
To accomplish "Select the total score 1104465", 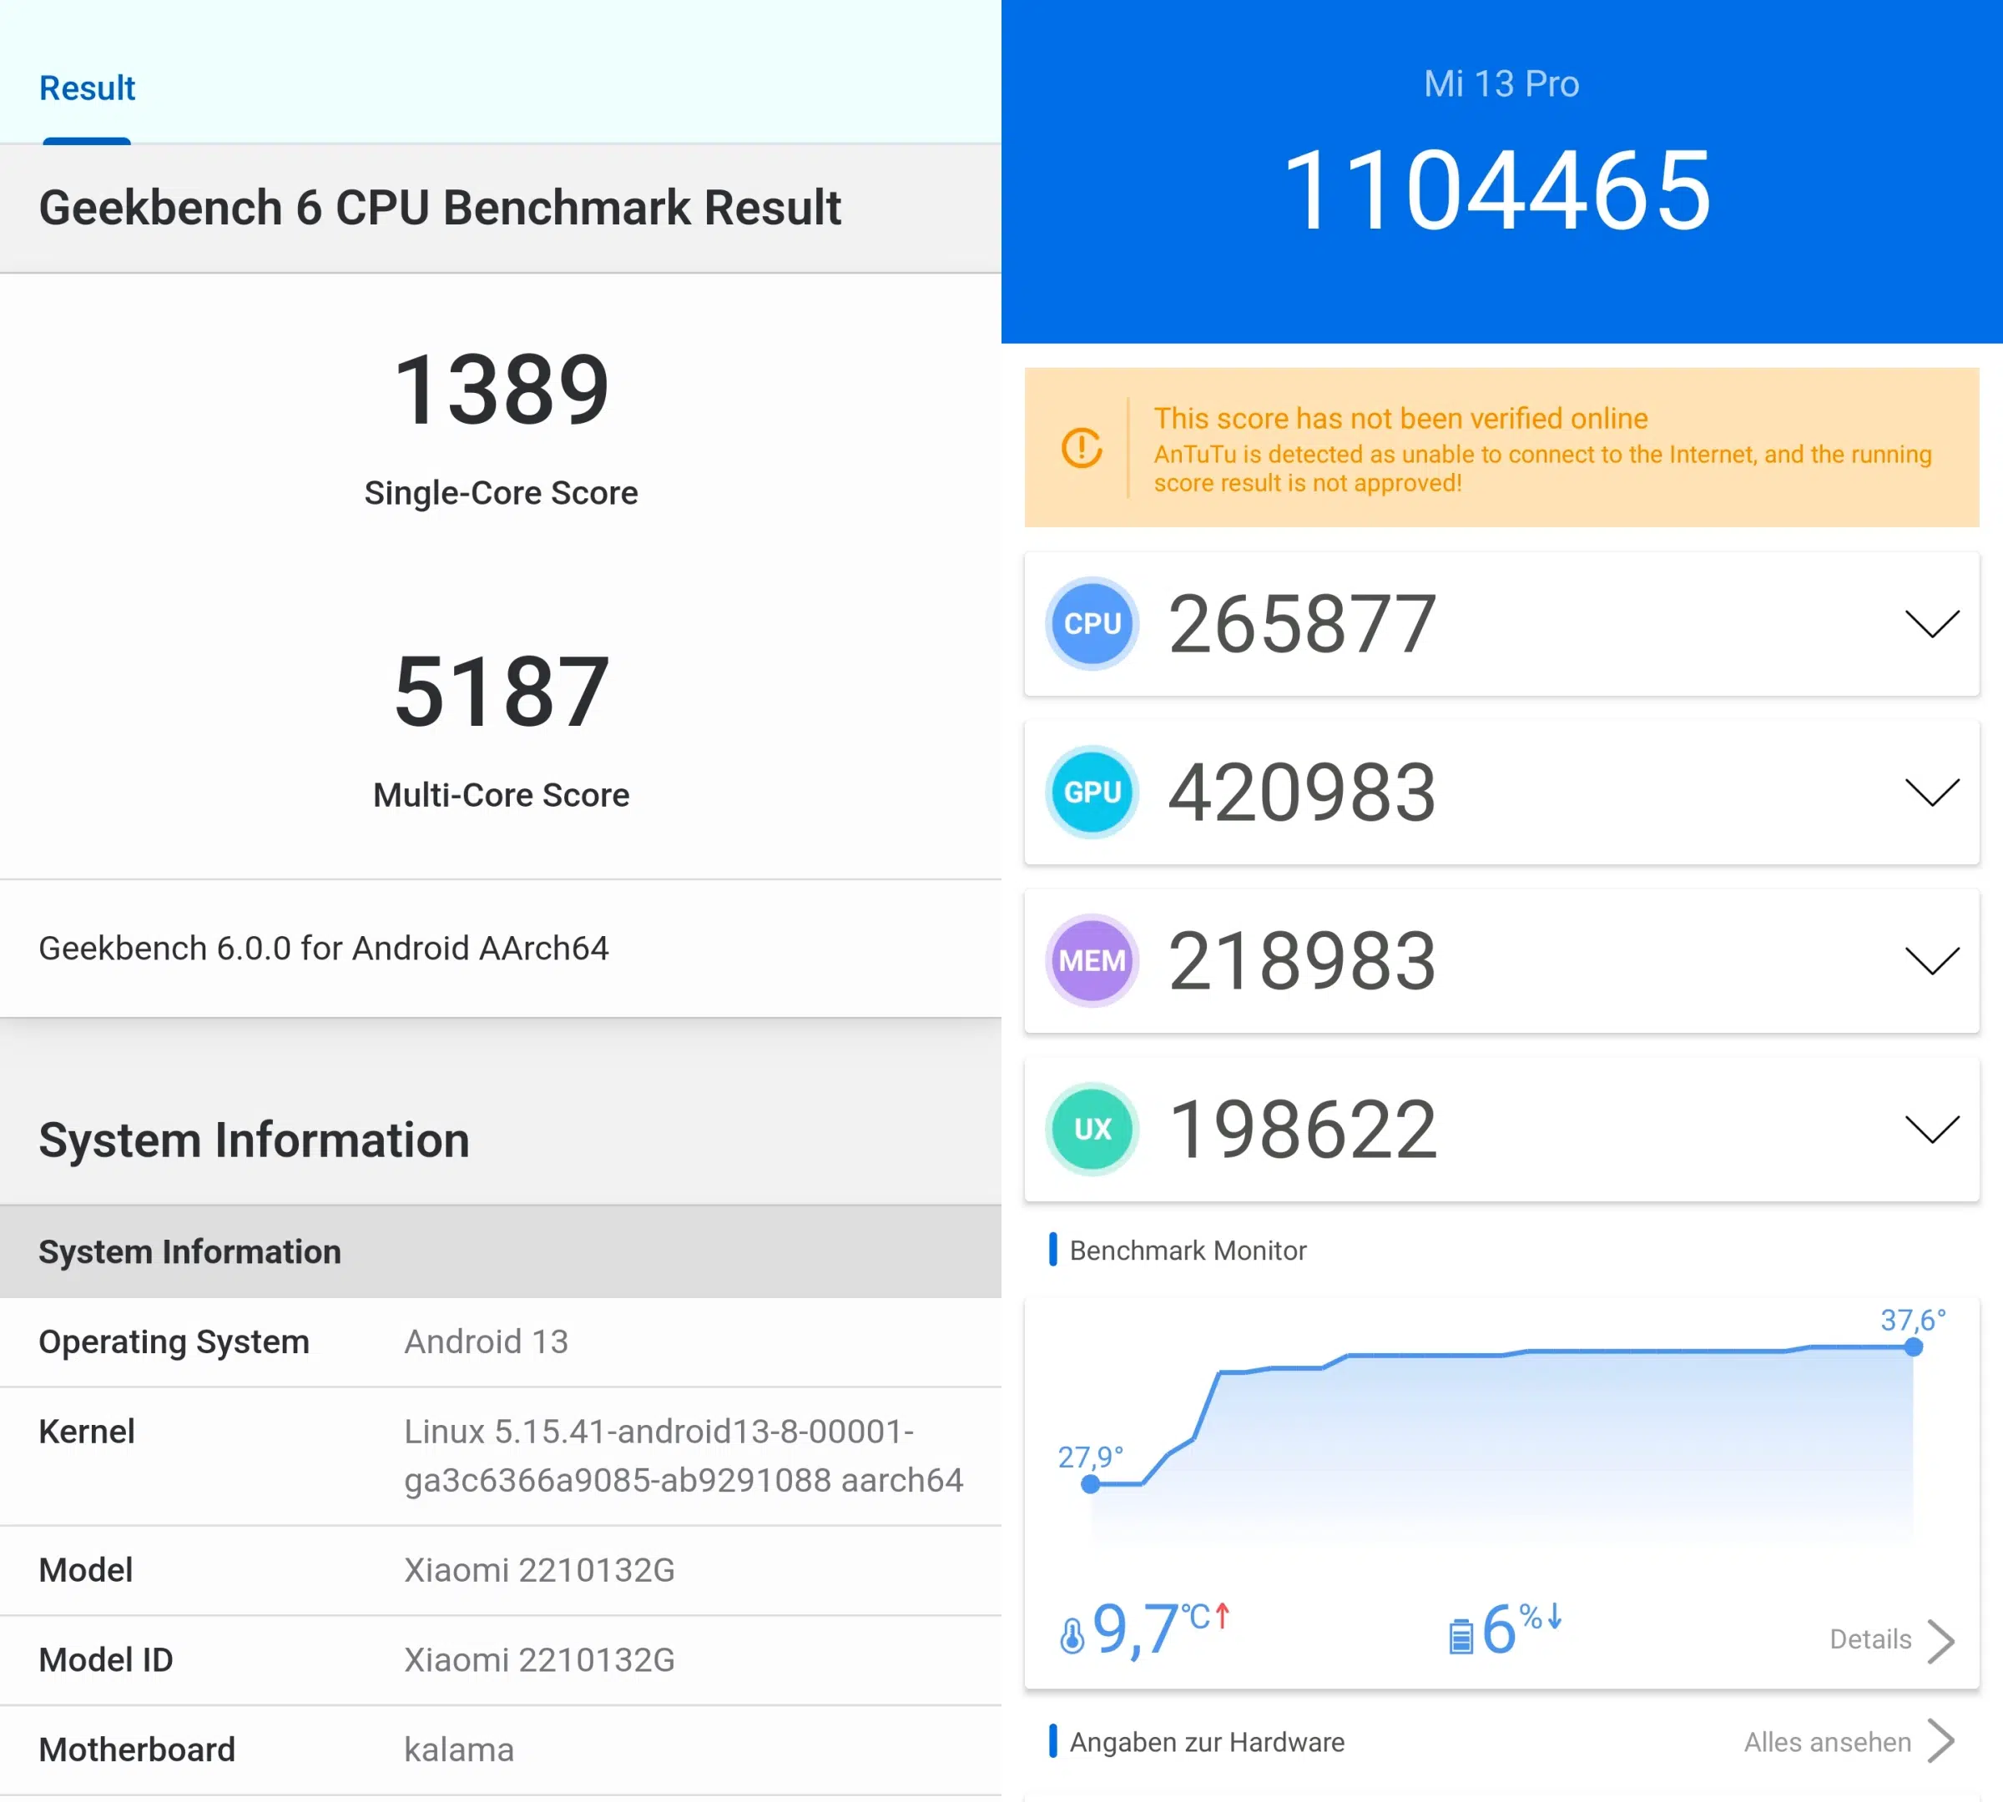I will point(1498,190).
